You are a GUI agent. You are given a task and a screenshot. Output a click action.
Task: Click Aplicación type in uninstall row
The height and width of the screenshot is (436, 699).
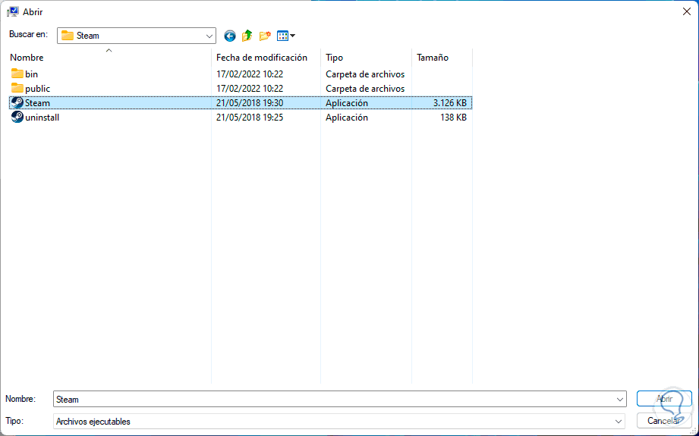coord(347,118)
